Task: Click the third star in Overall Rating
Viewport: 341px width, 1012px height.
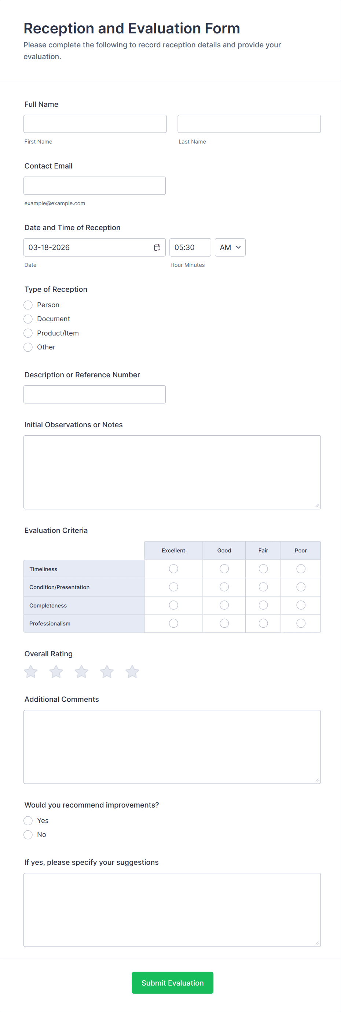Action: 82,672
